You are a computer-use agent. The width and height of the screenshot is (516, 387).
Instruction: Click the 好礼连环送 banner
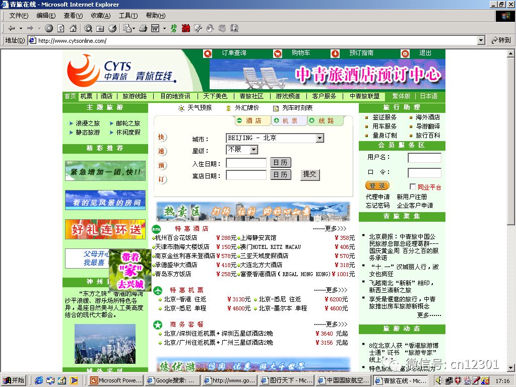coord(105,229)
